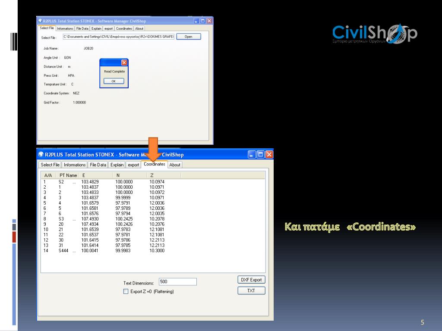The width and height of the screenshot is (442, 331).
Task: Click the CivilShop logo
Action: (x=375, y=34)
